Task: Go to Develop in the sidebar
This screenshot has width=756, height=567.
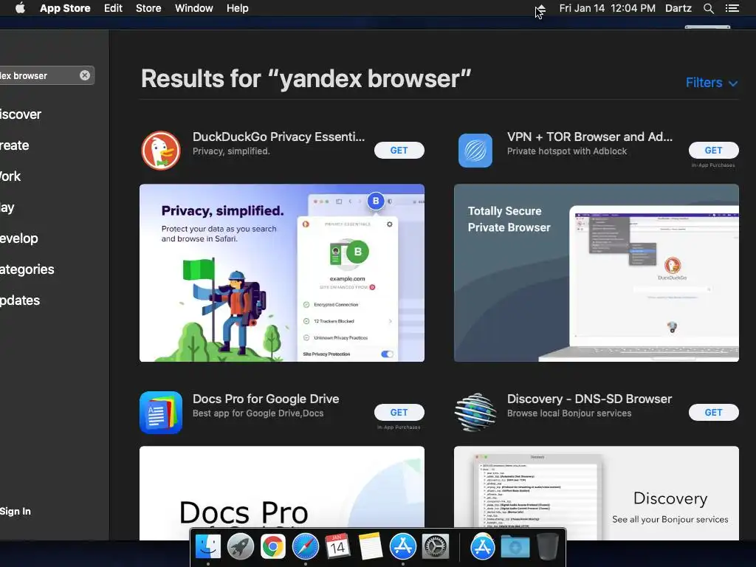Action: coord(18,238)
